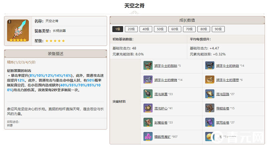The height and width of the screenshot is (148, 267).
Task: Follow the 混沌装置 link
Action: pyautogui.click(x=161, y=94)
